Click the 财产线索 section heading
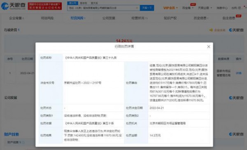 (x=12, y=134)
